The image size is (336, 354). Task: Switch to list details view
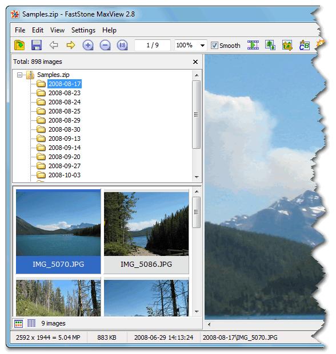(x=31, y=323)
